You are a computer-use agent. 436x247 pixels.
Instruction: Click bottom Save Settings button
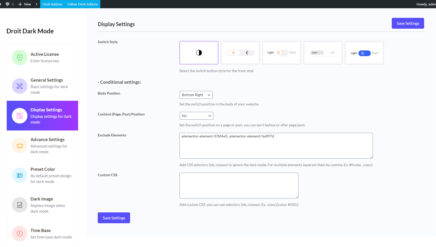[114, 218]
